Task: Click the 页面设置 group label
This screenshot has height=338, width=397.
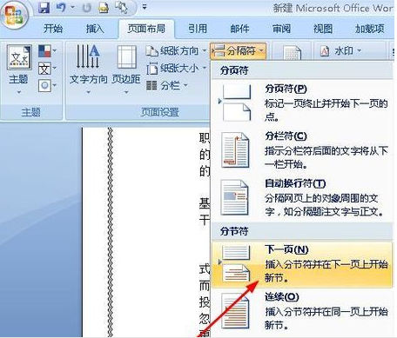Action: (x=160, y=112)
